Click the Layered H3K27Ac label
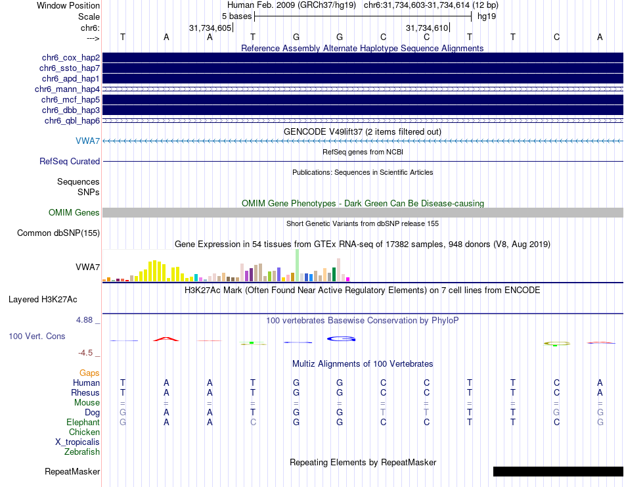The width and height of the screenshot is (624, 487). click(x=43, y=300)
